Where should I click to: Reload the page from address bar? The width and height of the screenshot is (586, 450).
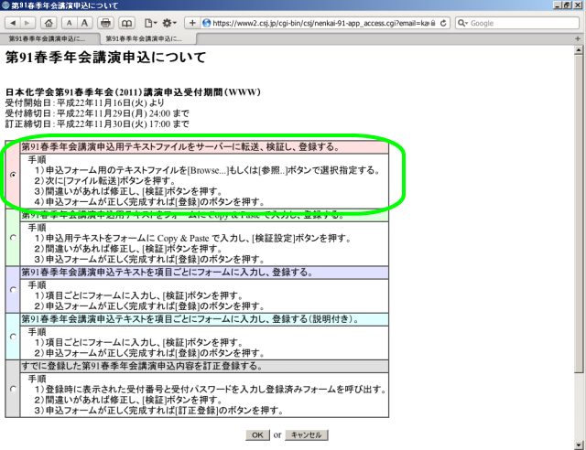[443, 23]
